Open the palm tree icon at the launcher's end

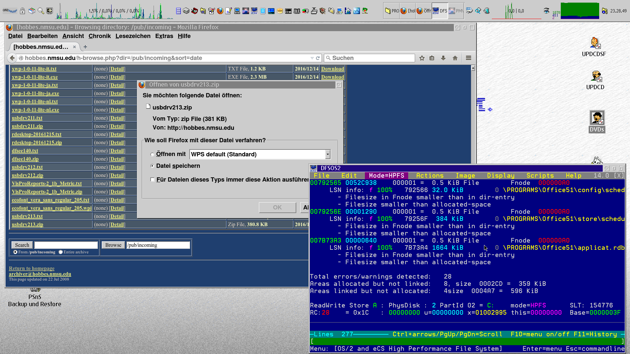[365, 11]
